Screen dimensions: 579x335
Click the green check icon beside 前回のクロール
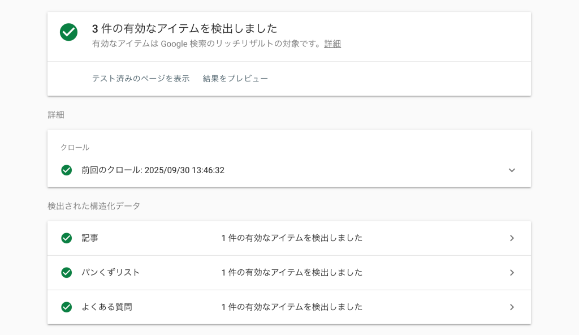tap(67, 170)
